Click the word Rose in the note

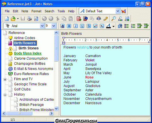click(89, 77)
